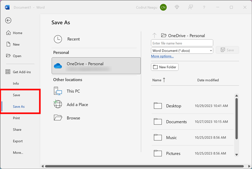This screenshot has height=169, width=252.
Task: Sort by Date modified column
Action: (x=208, y=80)
